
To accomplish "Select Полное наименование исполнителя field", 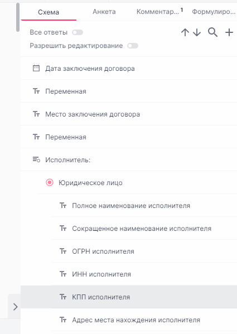I will 144,206.
